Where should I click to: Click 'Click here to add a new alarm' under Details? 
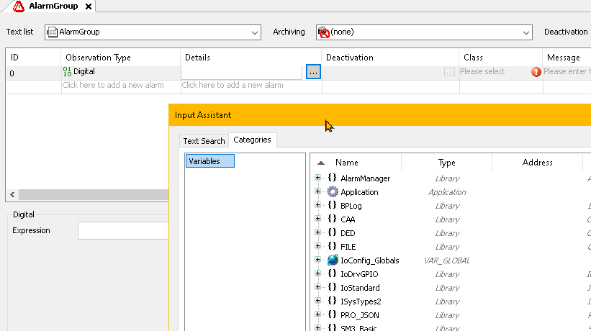[x=233, y=85]
